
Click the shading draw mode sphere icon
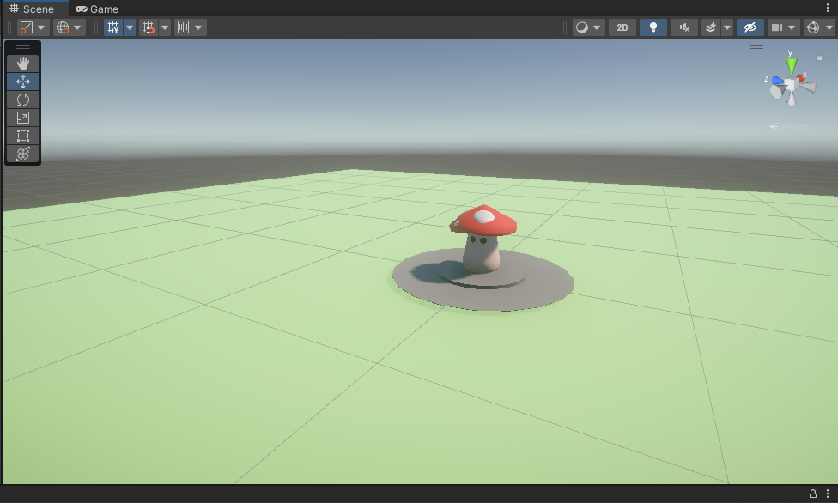582,27
